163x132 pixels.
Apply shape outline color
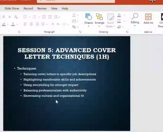pos(119,21)
